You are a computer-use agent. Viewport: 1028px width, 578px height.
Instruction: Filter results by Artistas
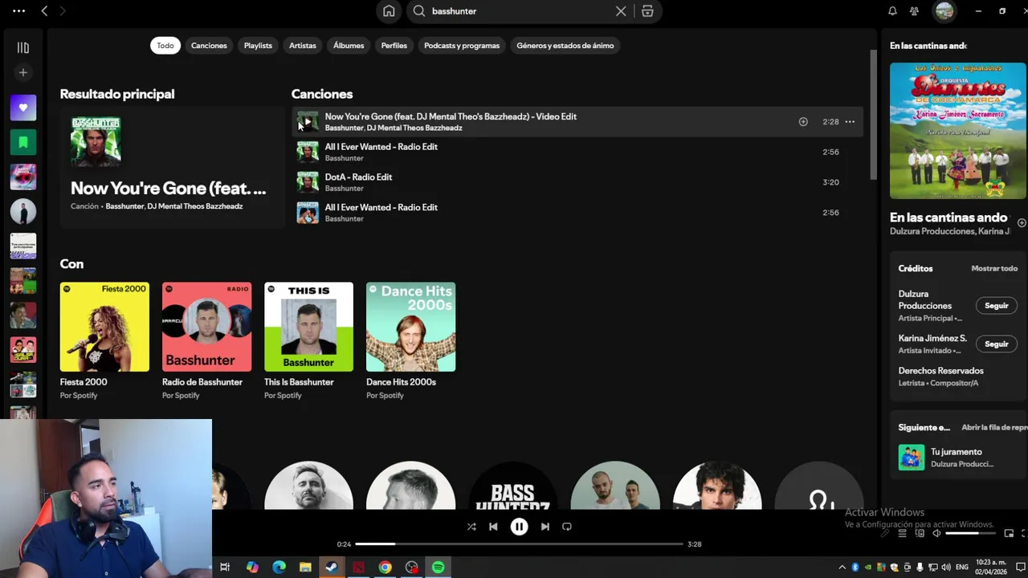click(x=303, y=46)
